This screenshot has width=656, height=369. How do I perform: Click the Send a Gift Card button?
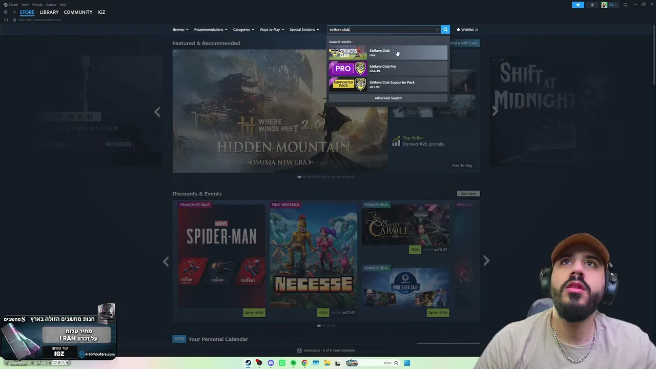tap(464, 43)
